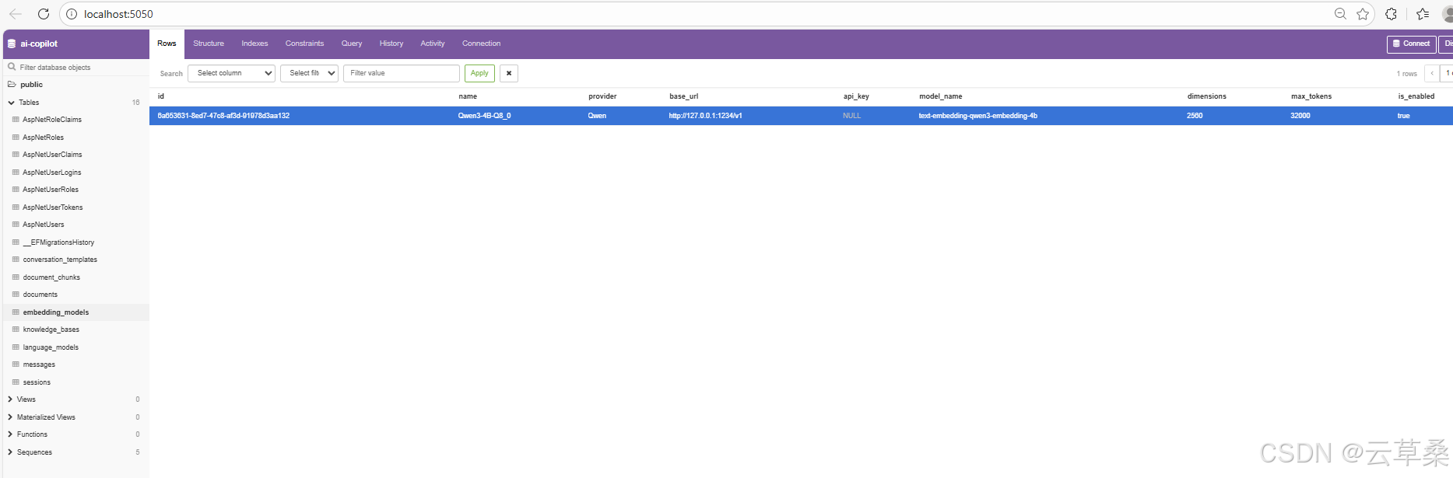Collapse the Tables section
This screenshot has height=478, width=1453.
[11, 102]
